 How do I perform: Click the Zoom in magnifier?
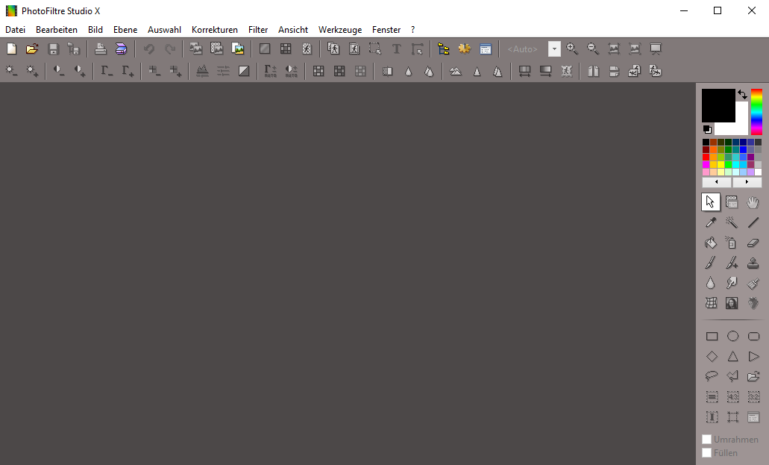pyautogui.click(x=572, y=49)
